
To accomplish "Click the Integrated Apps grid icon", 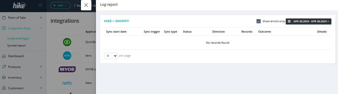I will (x=4, y=28).
